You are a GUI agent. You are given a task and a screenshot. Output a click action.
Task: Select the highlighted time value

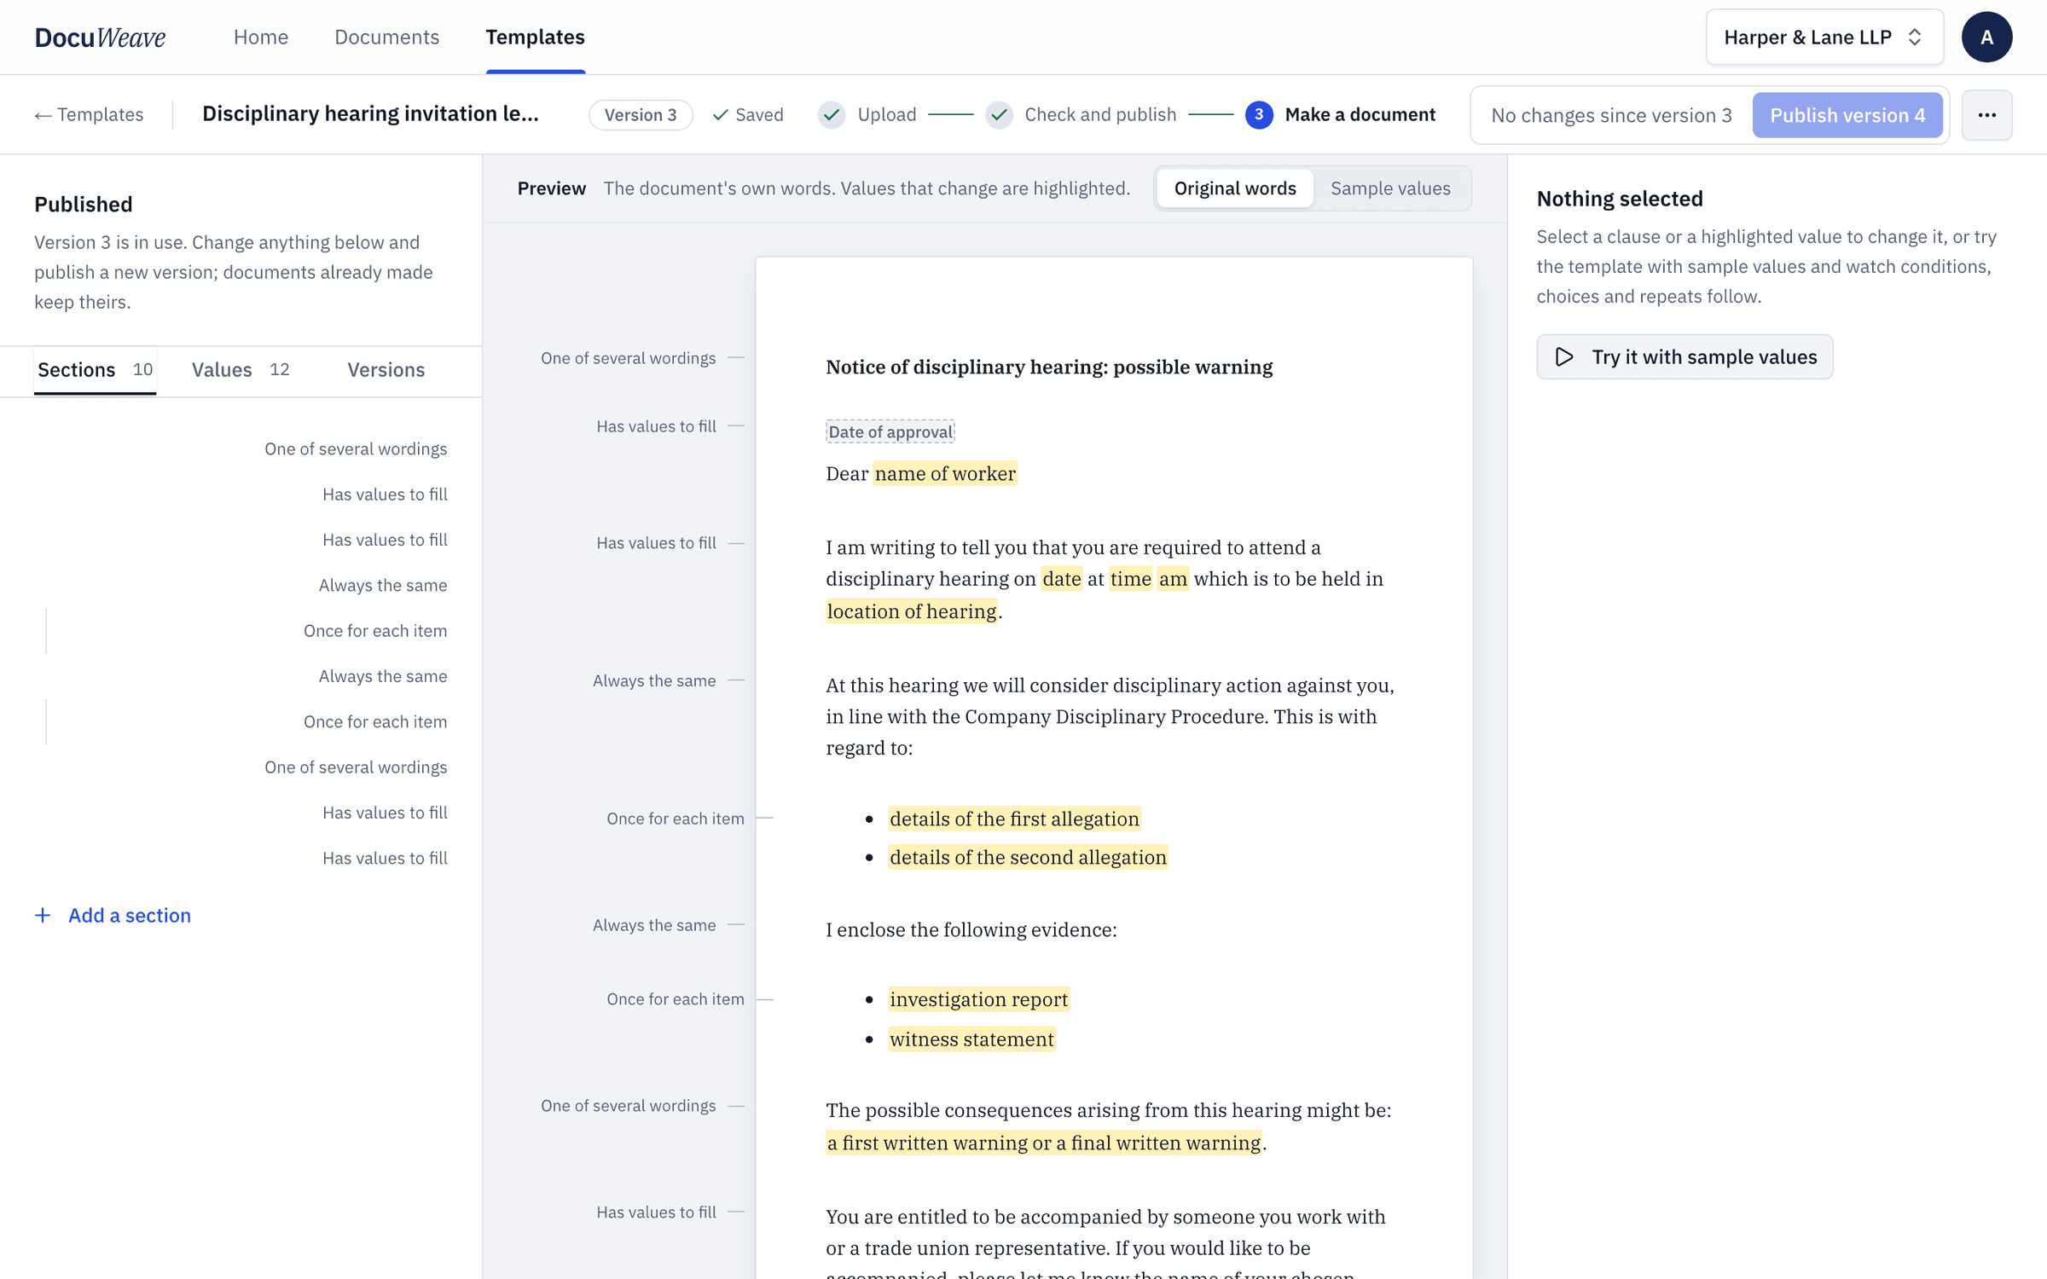(1131, 579)
